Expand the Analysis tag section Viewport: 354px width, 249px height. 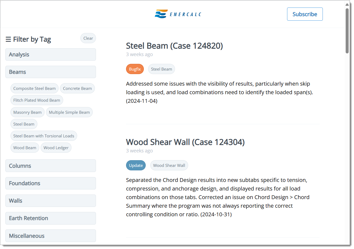click(x=51, y=54)
